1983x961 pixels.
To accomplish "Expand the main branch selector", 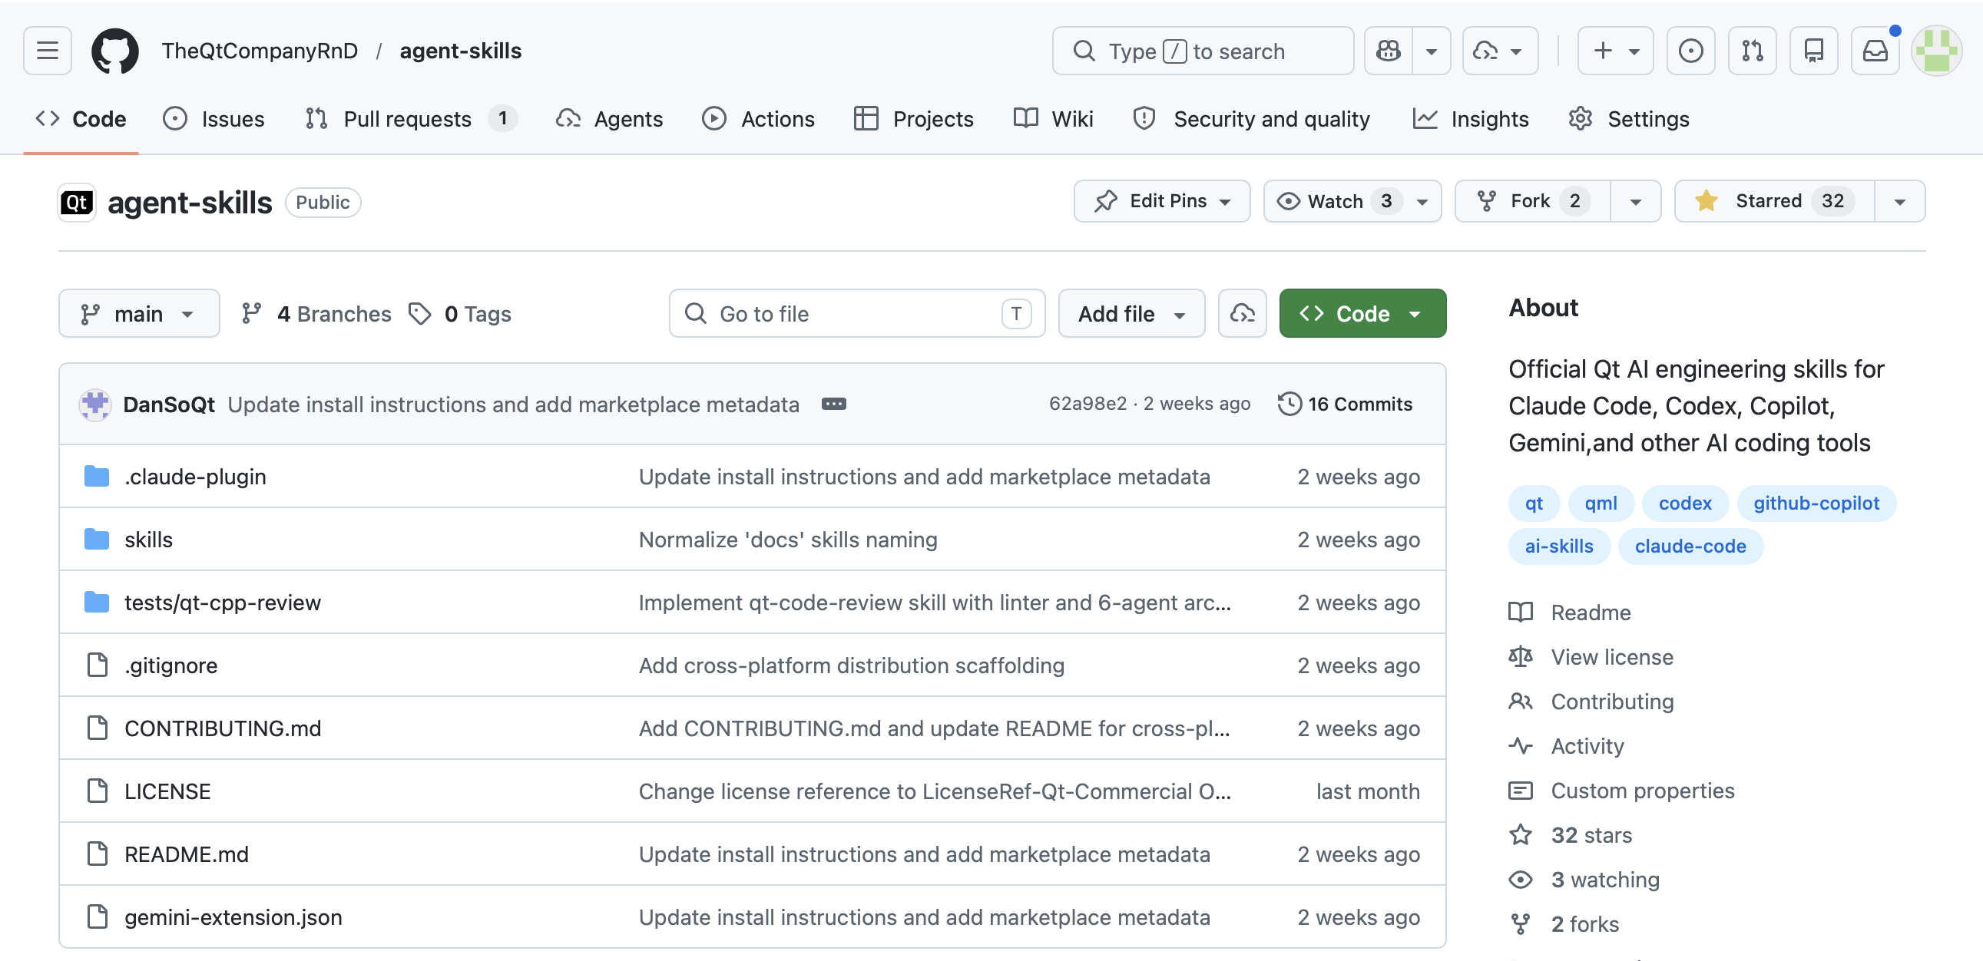I will tap(138, 313).
